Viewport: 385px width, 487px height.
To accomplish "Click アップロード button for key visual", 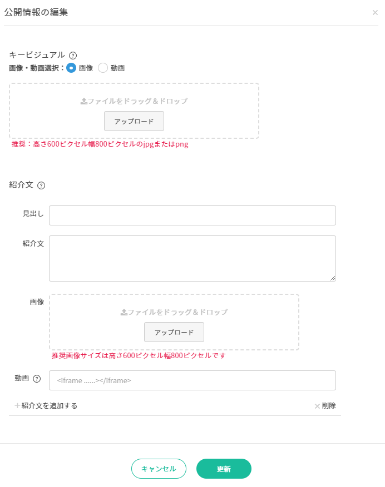I will pos(134,121).
